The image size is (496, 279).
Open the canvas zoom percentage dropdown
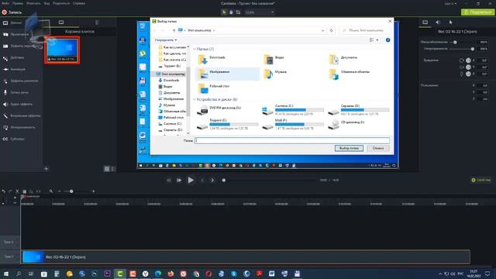272,12
